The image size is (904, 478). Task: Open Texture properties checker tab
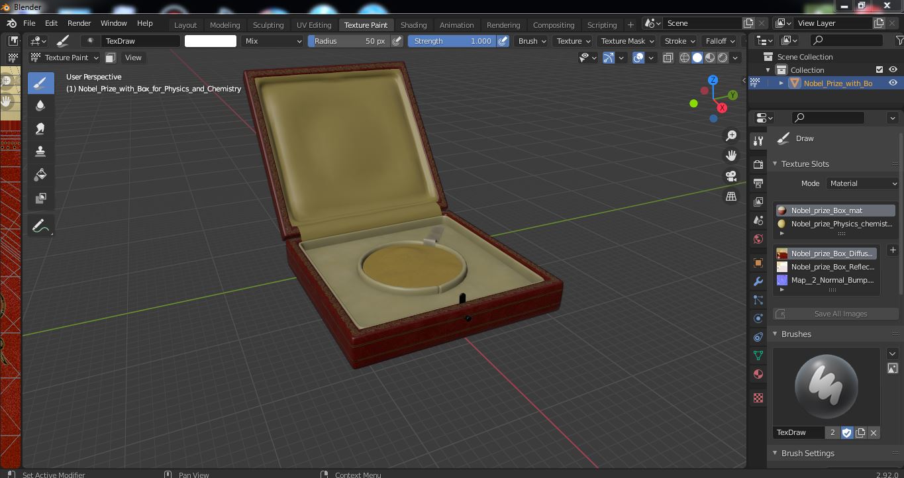758,398
